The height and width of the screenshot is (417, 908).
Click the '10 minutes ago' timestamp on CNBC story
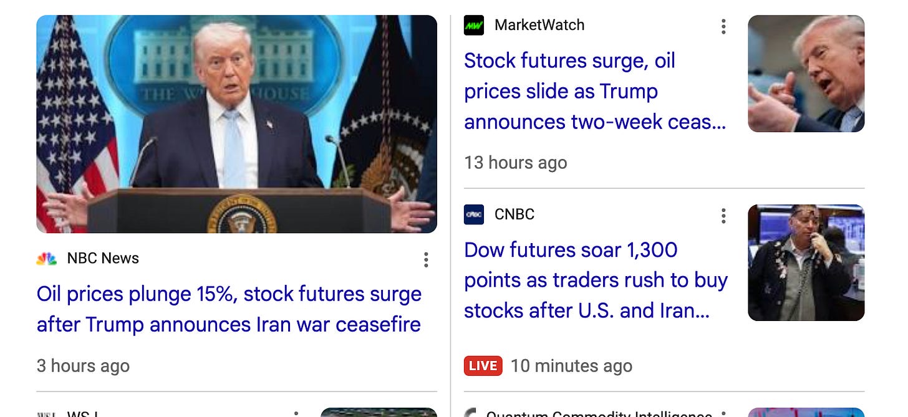point(571,366)
